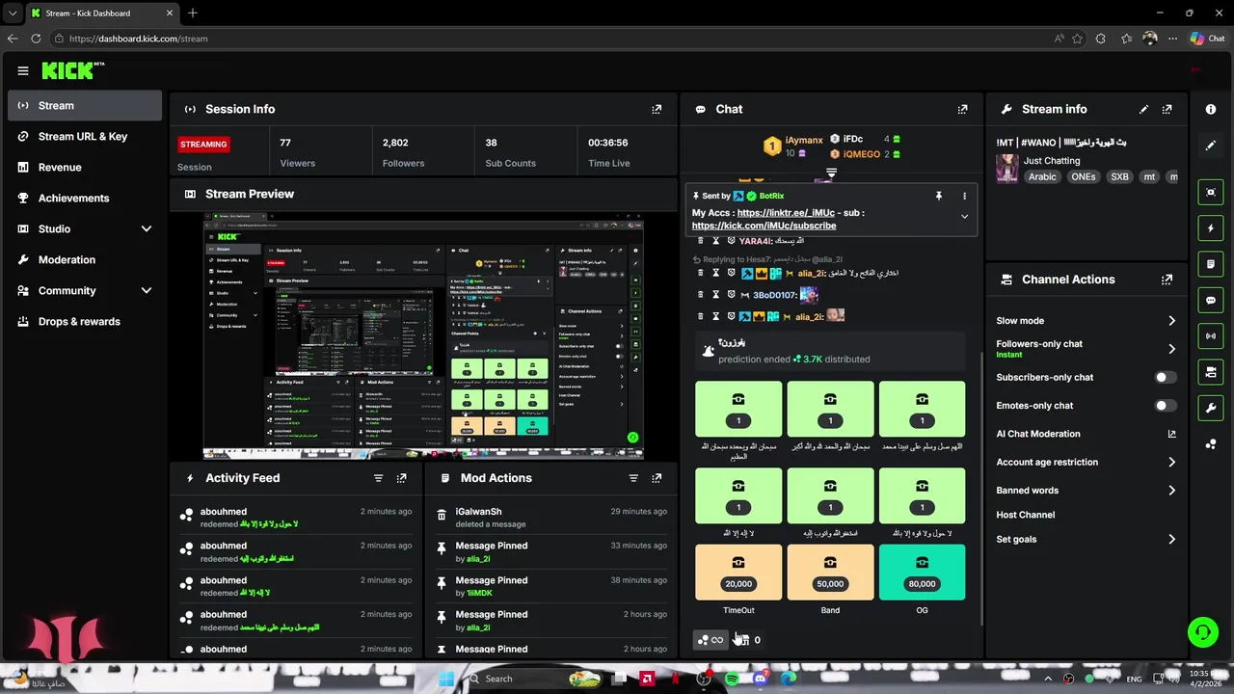Viewport: 1234px width, 694px height.
Task: Pop out the Channel Actions panel
Action: click(x=1167, y=280)
